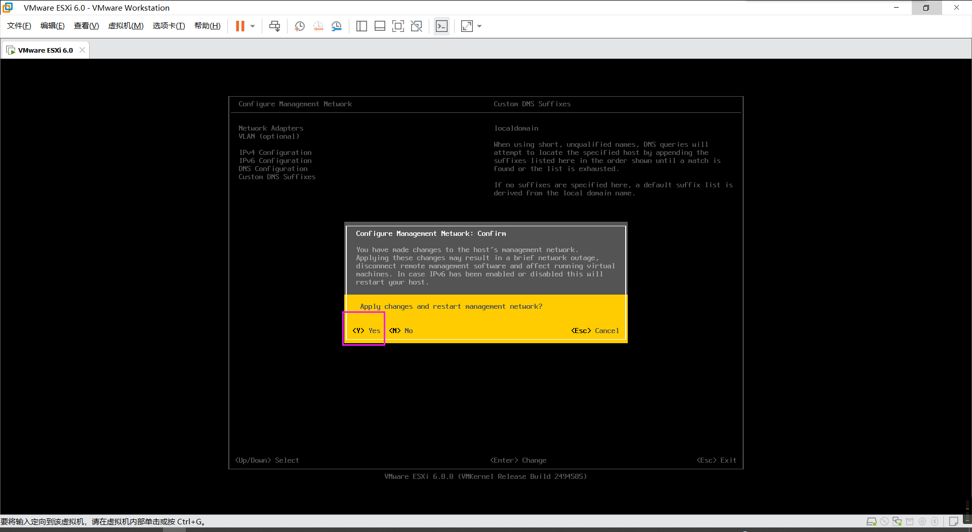
Task: Enter full screen mode
Action: coord(398,26)
